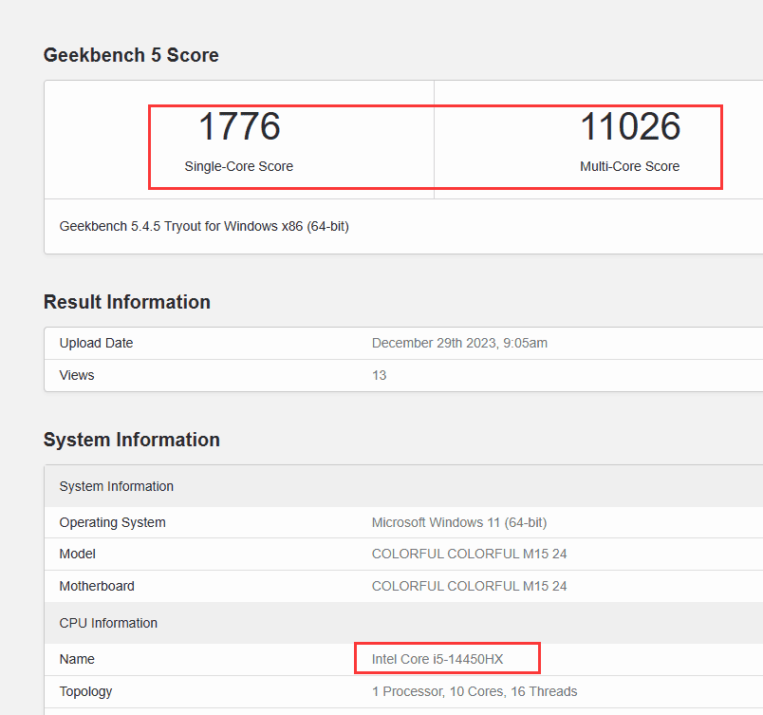
Task: Click the "Name" row label under CPU Information
Action: tap(77, 659)
